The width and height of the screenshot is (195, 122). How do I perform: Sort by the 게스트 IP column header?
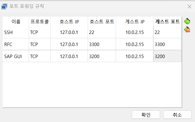[x=135, y=22]
